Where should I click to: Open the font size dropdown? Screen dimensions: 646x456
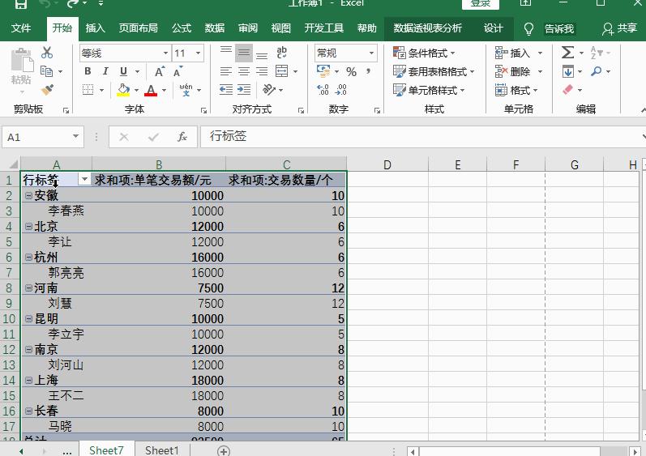(199, 53)
